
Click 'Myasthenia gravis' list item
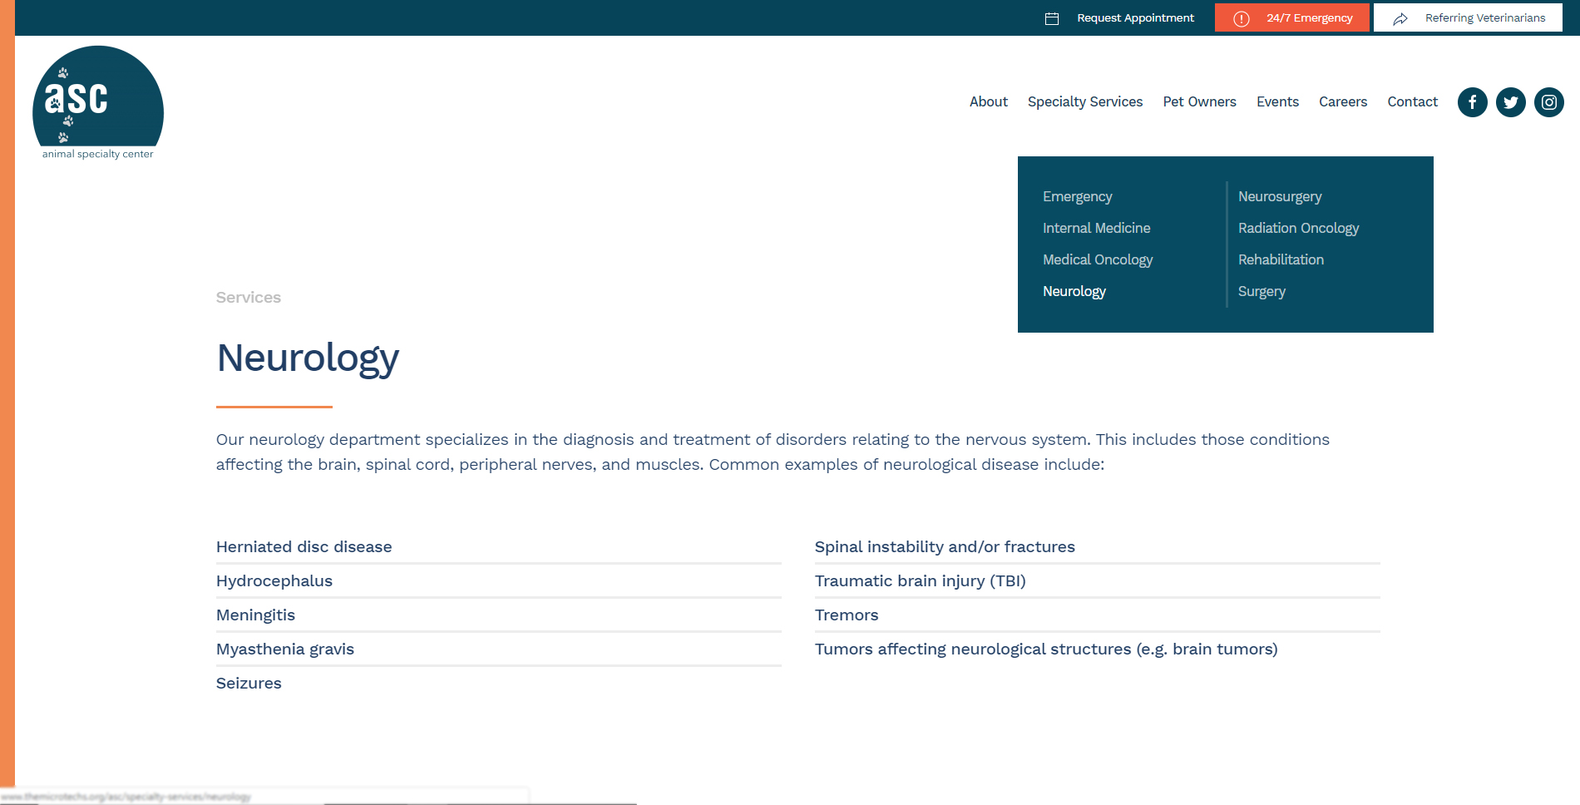click(x=284, y=649)
